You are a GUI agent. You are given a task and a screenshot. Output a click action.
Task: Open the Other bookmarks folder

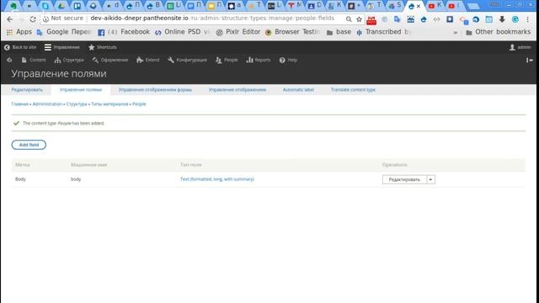(x=498, y=32)
